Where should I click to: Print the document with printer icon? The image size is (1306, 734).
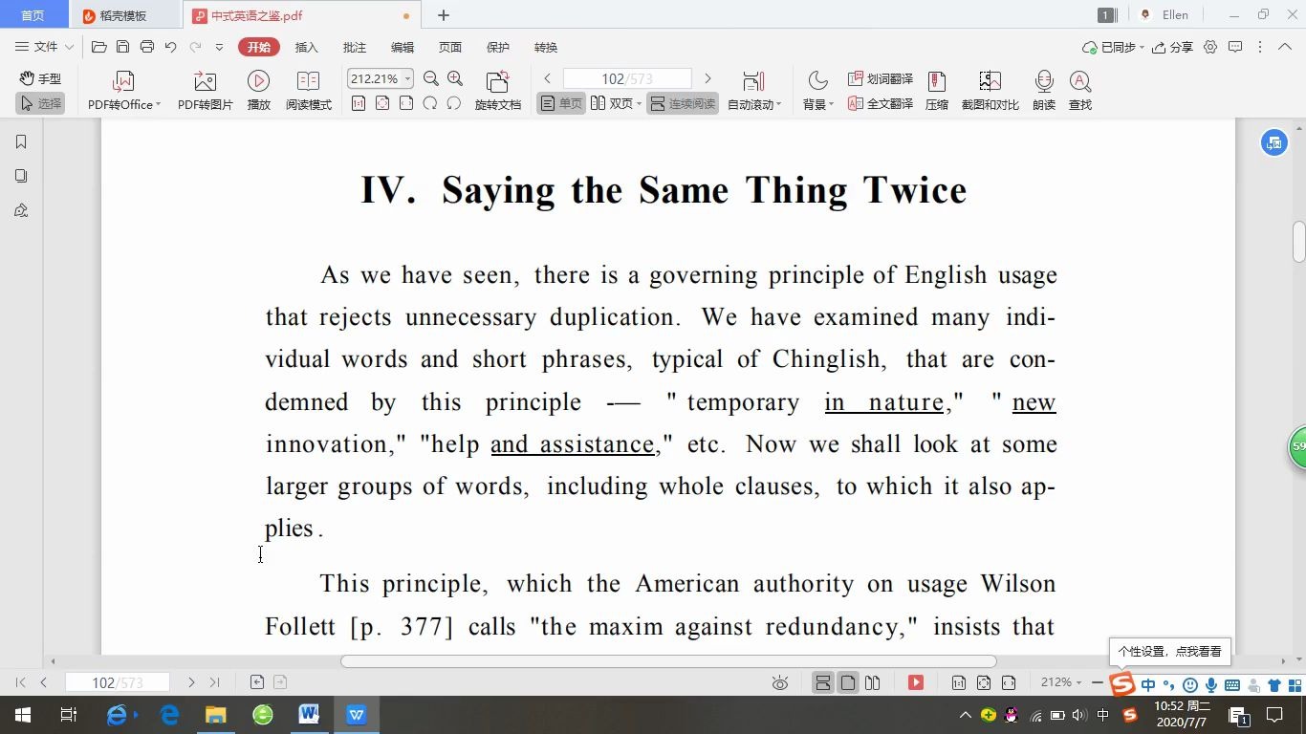[x=146, y=47]
